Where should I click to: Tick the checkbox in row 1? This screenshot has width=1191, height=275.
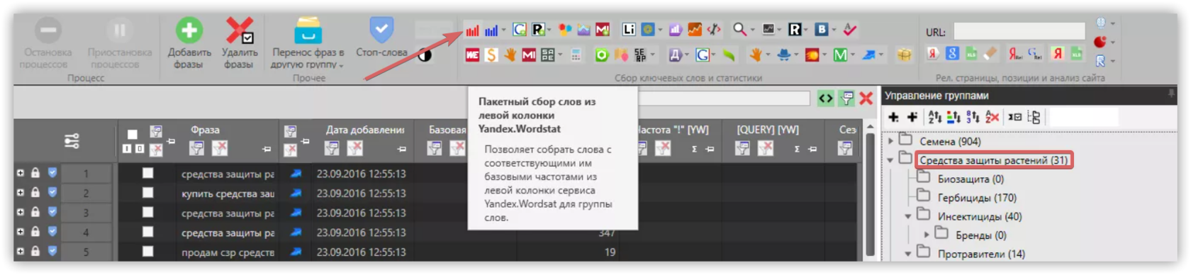point(147,173)
